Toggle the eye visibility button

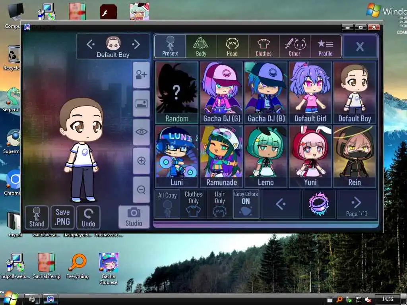point(141,132)
